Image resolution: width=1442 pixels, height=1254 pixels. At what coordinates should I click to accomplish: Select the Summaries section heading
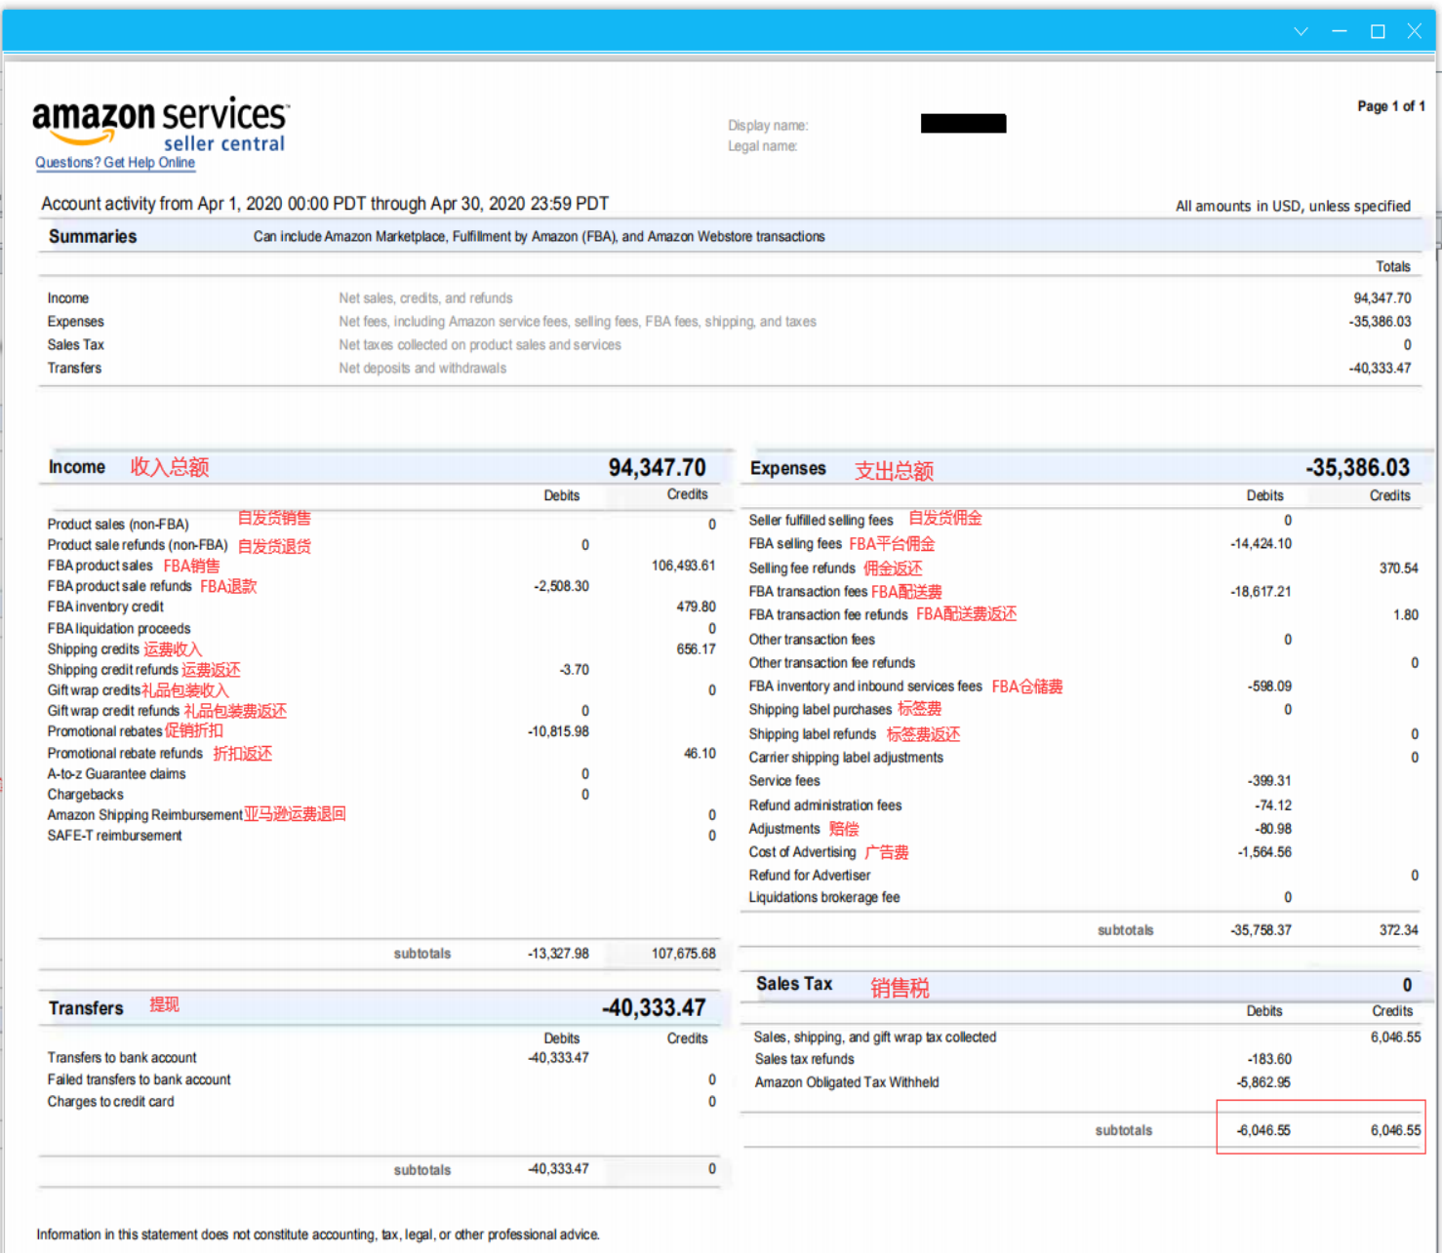[x=93, y=237]
